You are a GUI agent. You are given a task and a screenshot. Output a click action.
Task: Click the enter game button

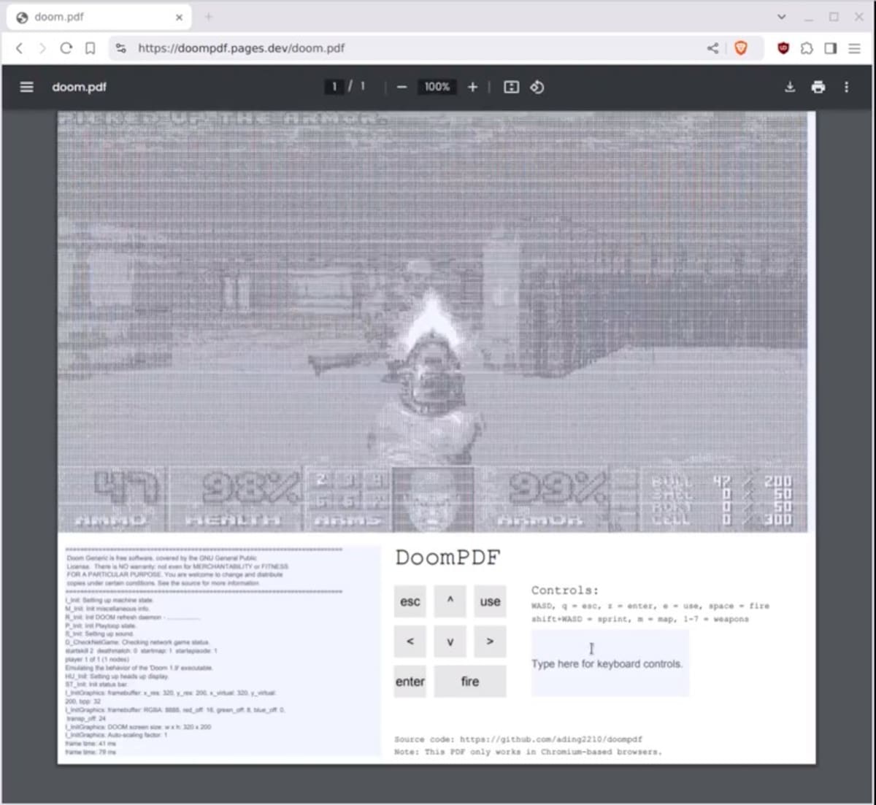click(x=410, y=681)
